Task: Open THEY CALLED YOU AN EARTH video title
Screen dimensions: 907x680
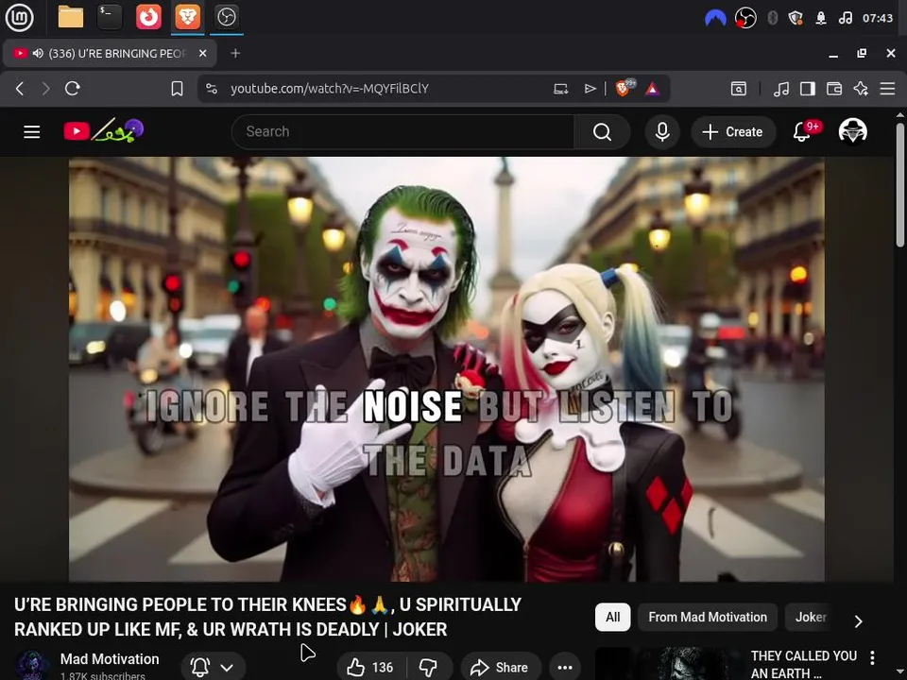Action: point(803,664)
